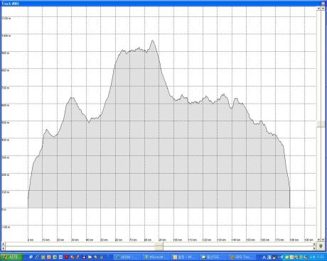Click the horizontal zoom slider thumb
327x261 pixels.
(x=159, y=246)
